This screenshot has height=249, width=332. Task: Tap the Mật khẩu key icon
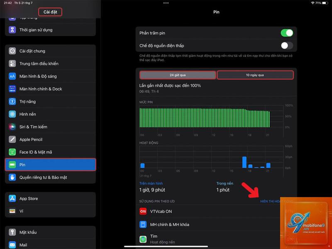click(12, 232)
